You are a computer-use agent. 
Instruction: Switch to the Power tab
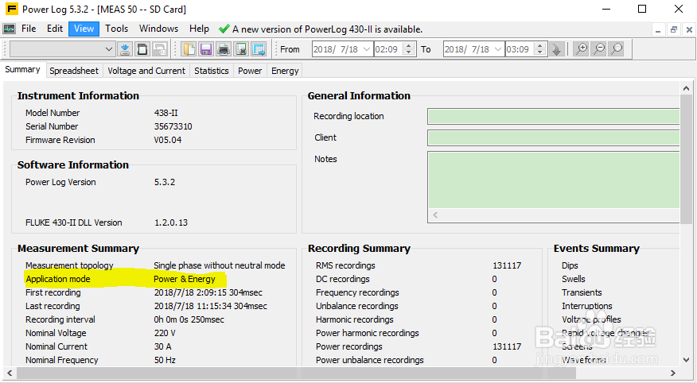(250, 71)
